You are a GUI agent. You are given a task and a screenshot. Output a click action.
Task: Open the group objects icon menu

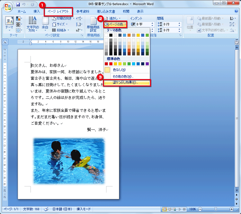(x=233, y=24)
